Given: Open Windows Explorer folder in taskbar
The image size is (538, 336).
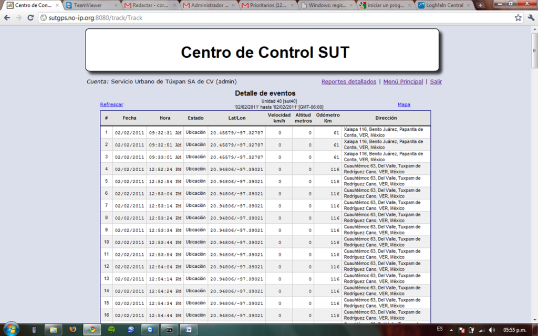Looking at the screenshot, I should (53, 330).
